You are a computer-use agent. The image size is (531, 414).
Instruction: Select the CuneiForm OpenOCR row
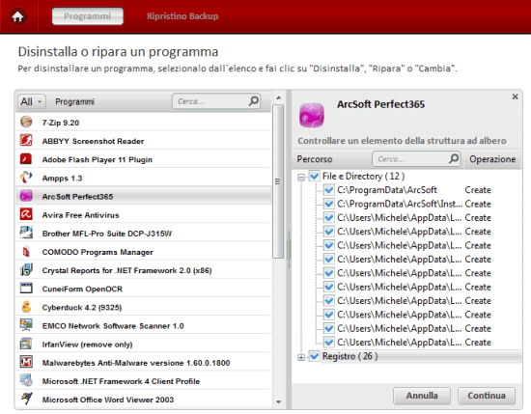[144, 289]
